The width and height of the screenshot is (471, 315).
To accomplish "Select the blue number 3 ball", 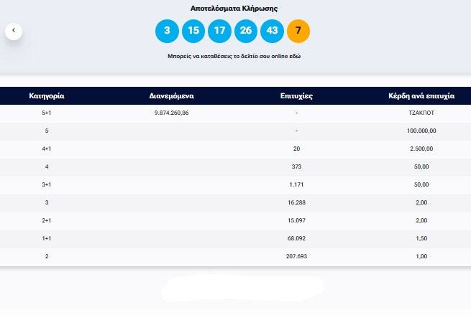I will click(x=167, y=31).
